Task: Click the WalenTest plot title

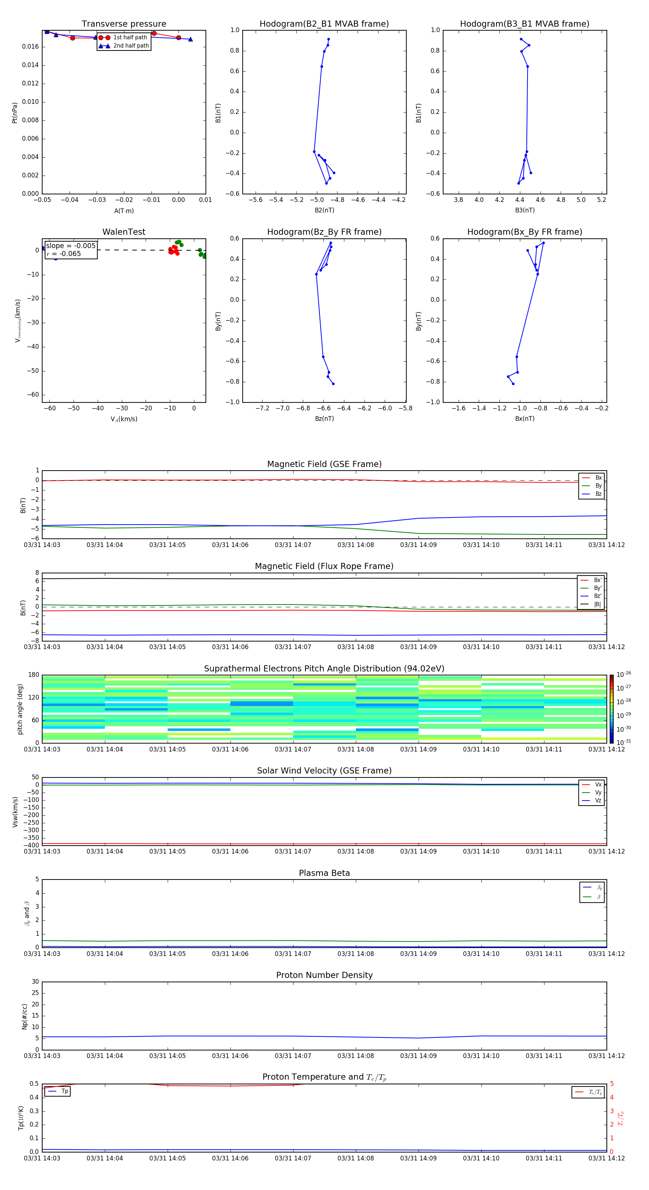Action: [x=124, y=232]
